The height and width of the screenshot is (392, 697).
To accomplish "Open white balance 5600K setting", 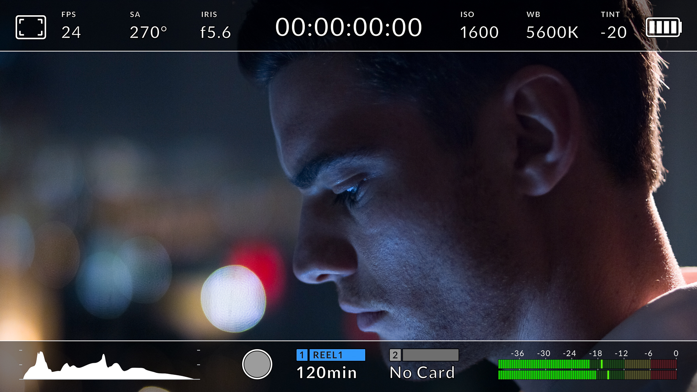I will click(x=552, y=26).
